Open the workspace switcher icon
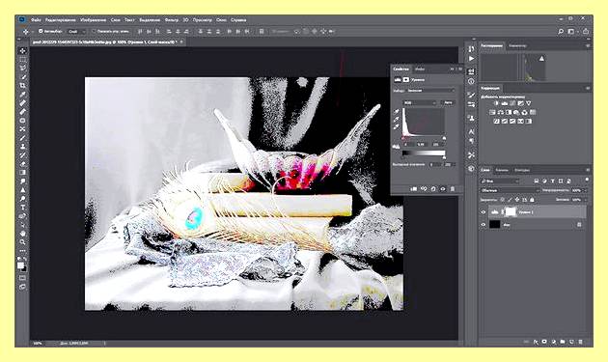Screen dimensions: 608x362 pyautogui.click(x=571, y=32)
